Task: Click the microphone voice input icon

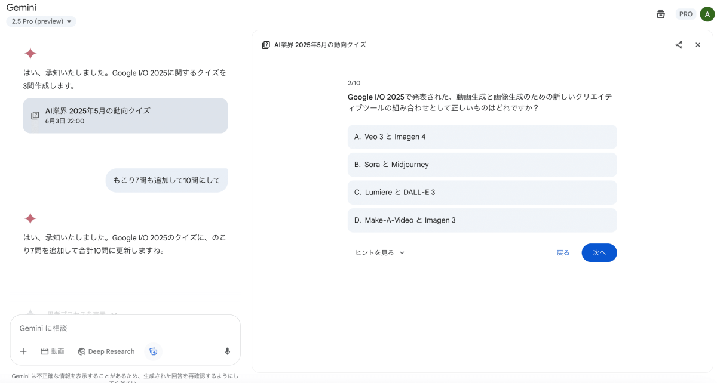Action: [227, 351]
